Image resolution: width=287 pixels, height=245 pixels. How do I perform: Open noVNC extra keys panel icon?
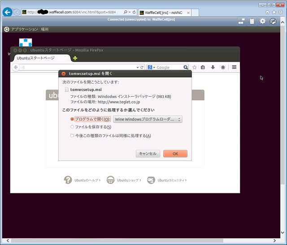241,21
